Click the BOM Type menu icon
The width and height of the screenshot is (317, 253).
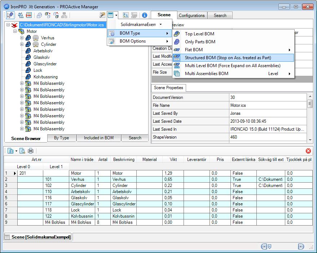pos(111,33)
